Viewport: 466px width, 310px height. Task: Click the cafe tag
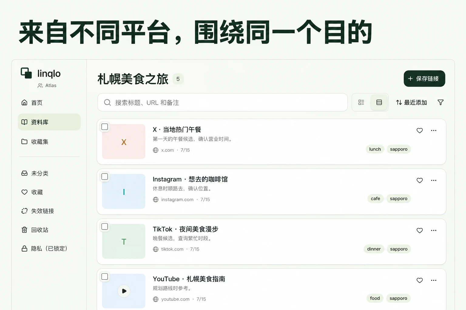coord(375,199)
